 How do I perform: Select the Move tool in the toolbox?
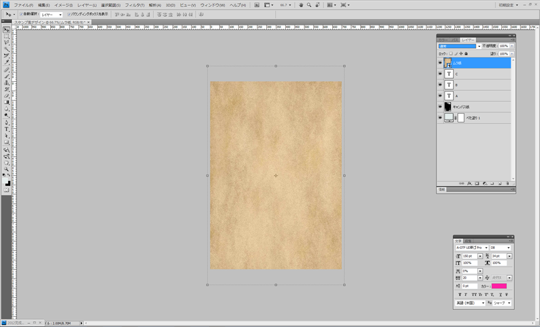point(6,30)
